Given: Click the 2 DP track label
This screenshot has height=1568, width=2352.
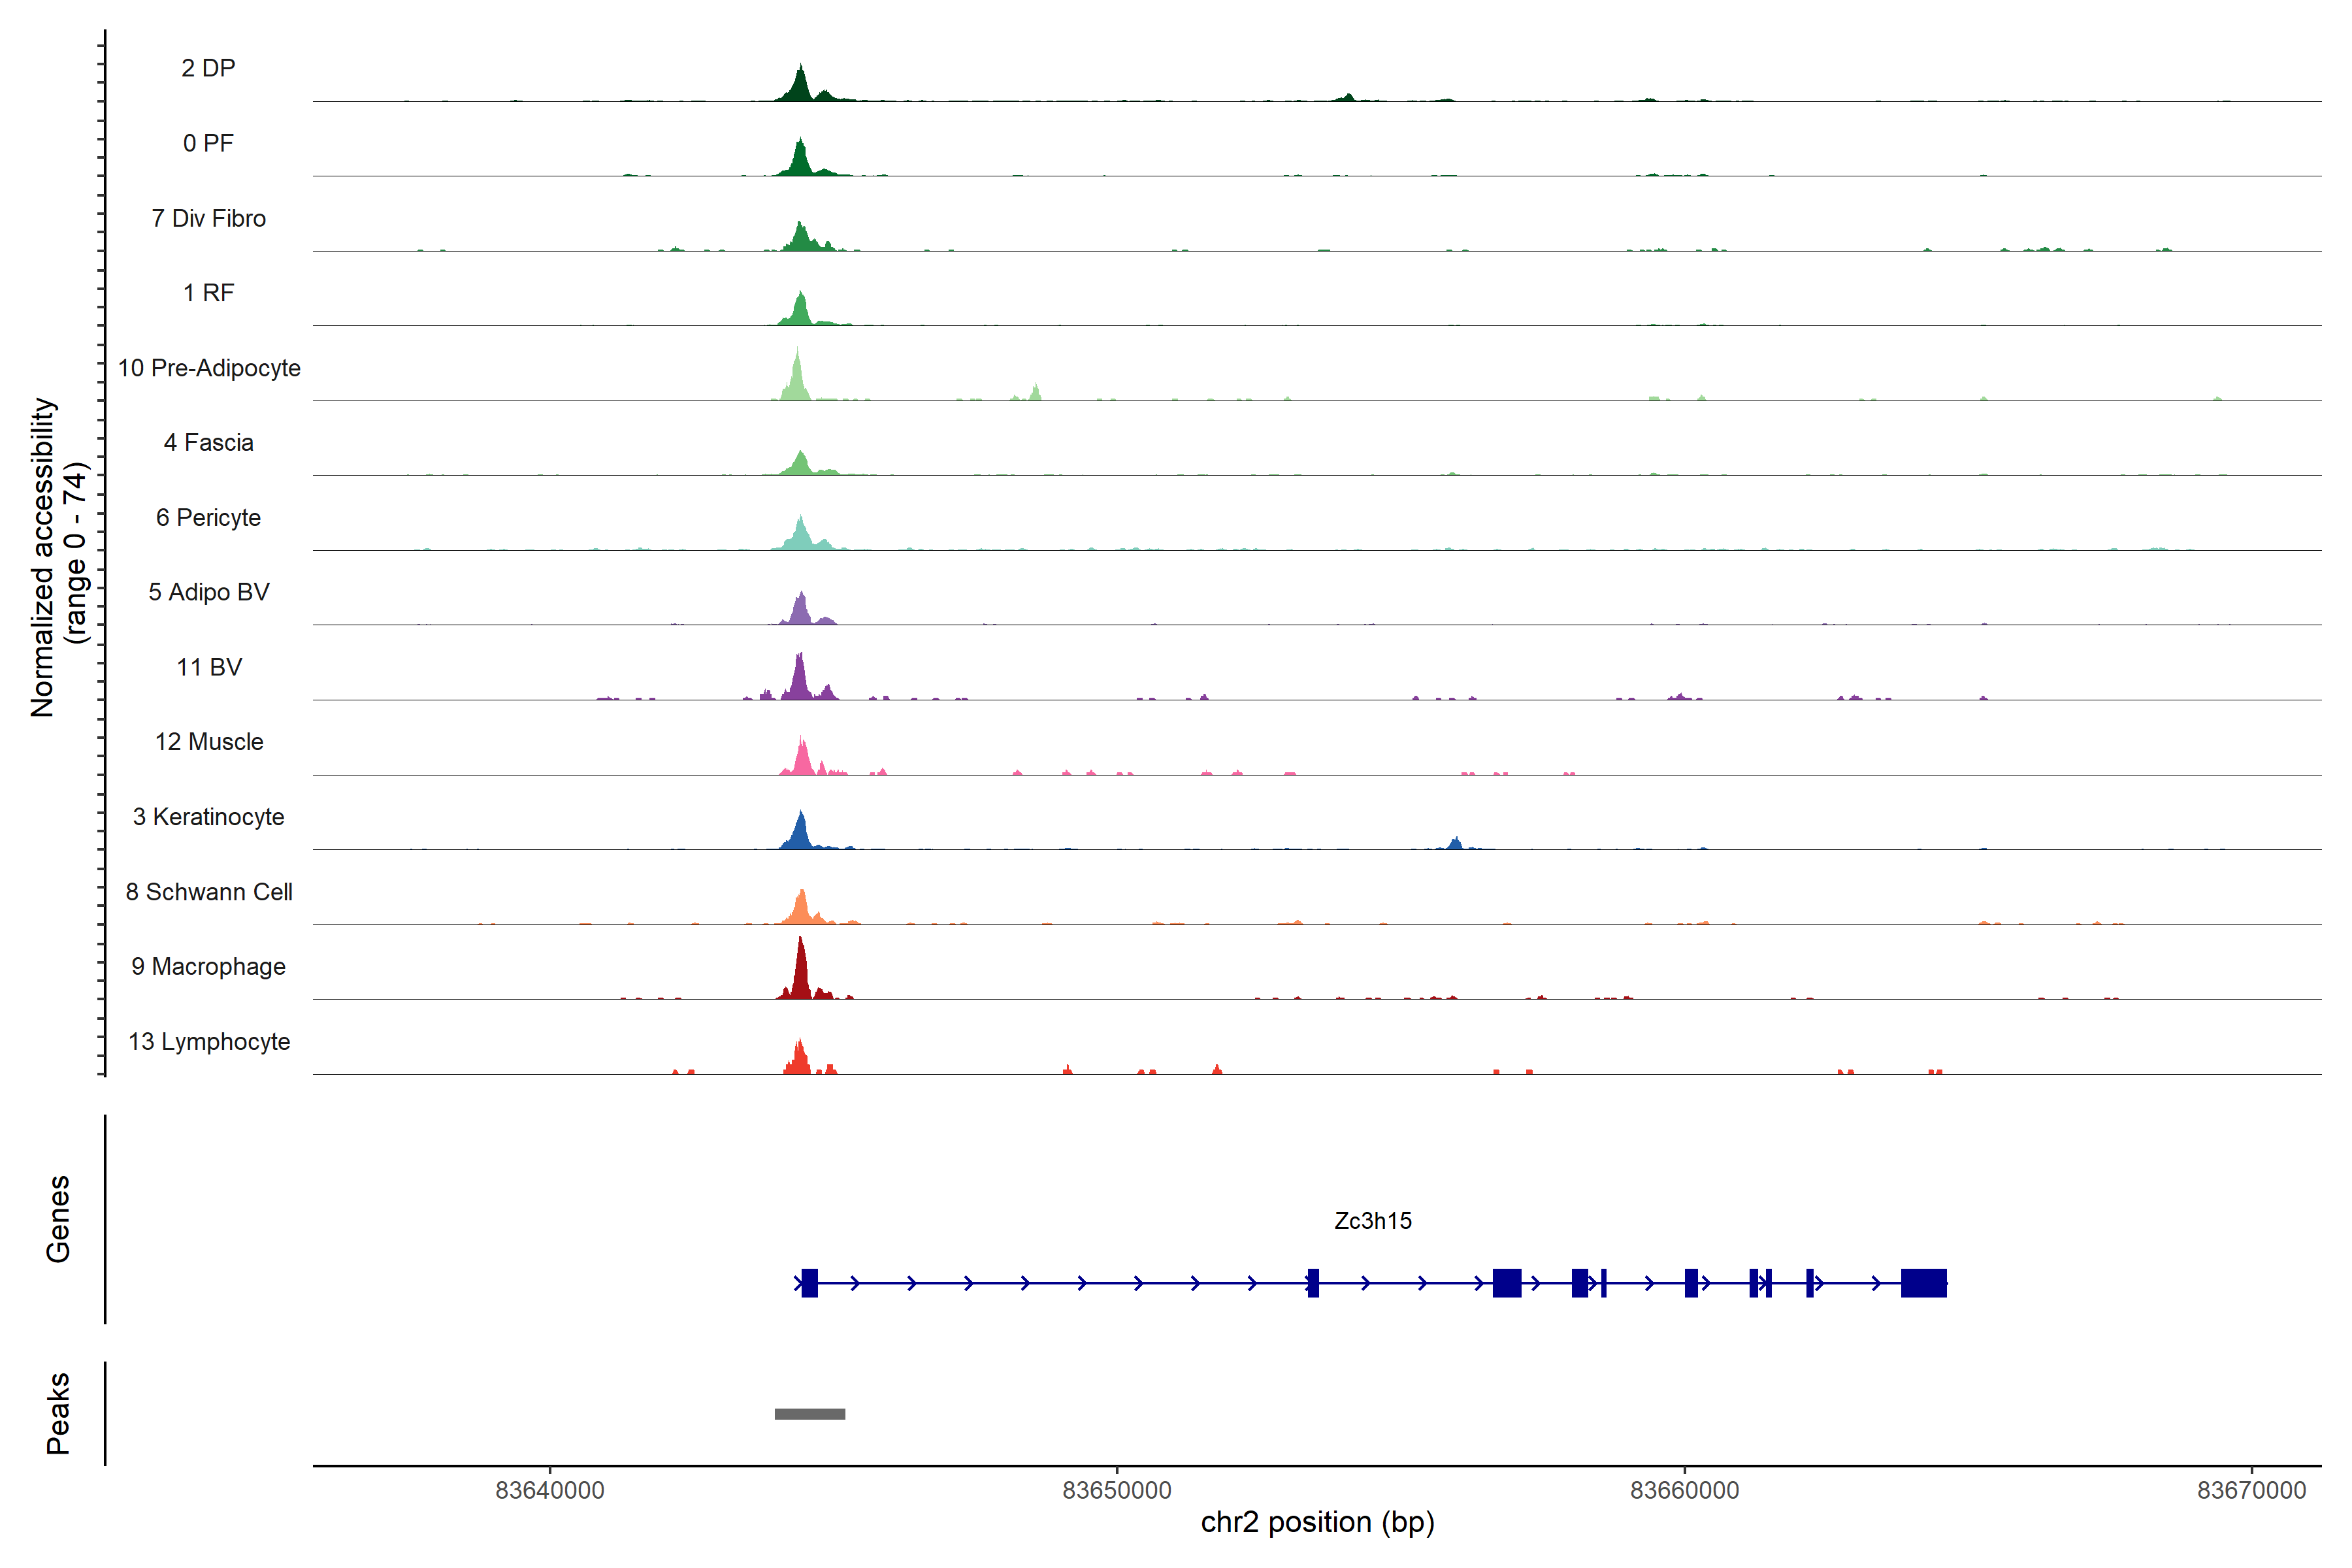Looking at the screenshot, I should [208, 68].
